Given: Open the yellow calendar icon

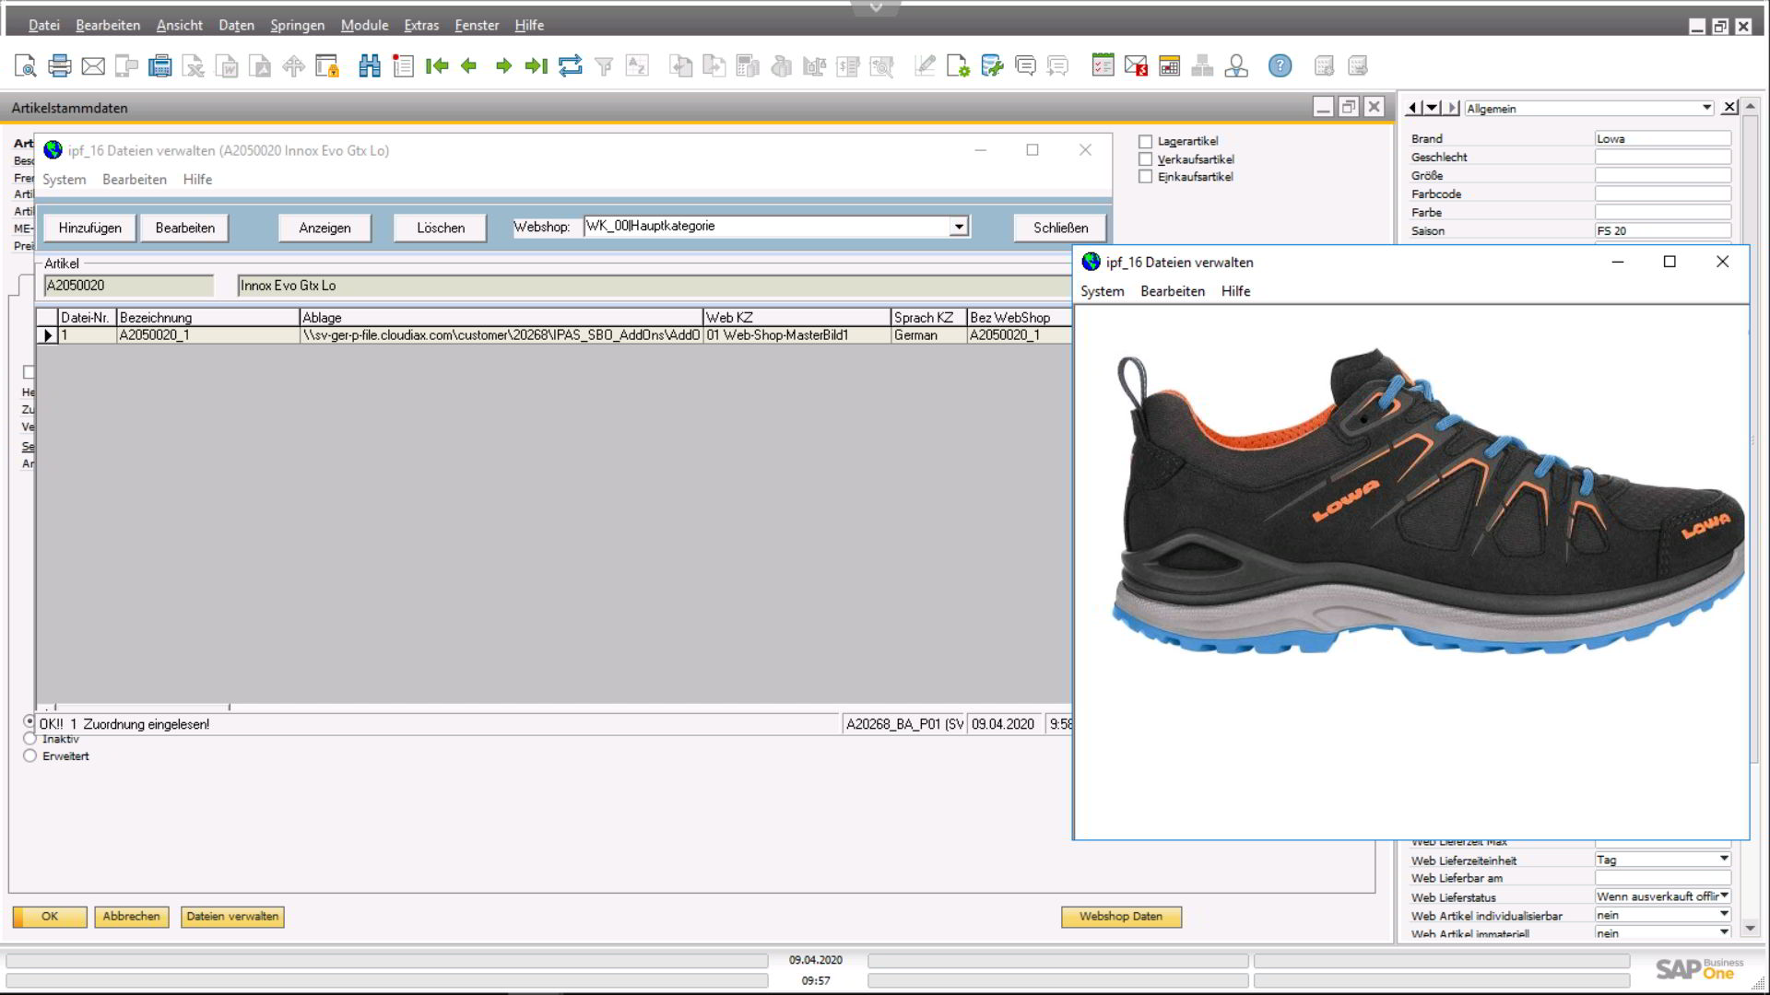Looking at the screenshot, I should 1169,66.
